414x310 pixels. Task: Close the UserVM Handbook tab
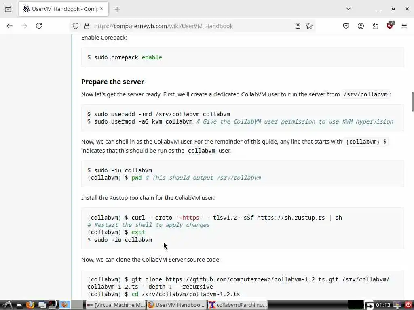(x=101, y=9)
